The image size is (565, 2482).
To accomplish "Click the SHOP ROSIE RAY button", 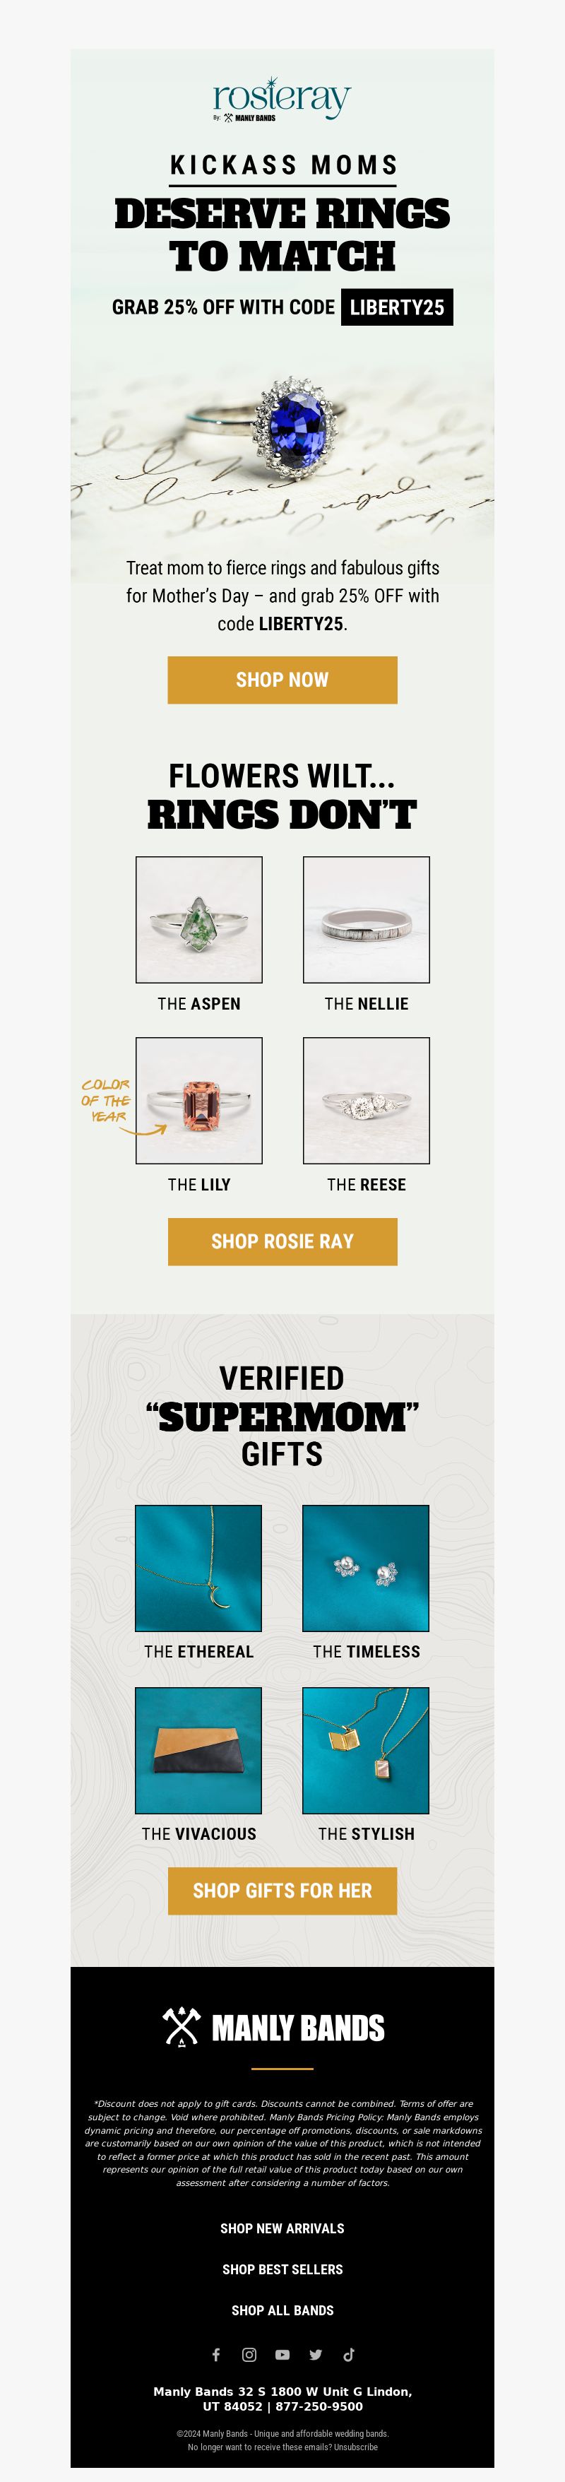I will pyautogui.click(x=282, y=1241).
